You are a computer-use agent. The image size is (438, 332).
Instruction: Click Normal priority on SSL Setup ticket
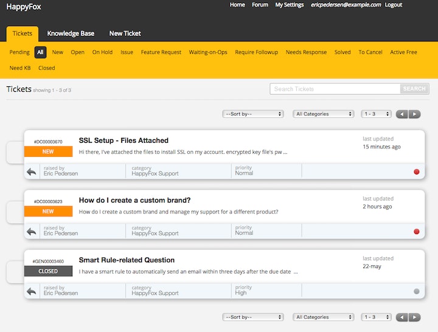tap(244, 173)
